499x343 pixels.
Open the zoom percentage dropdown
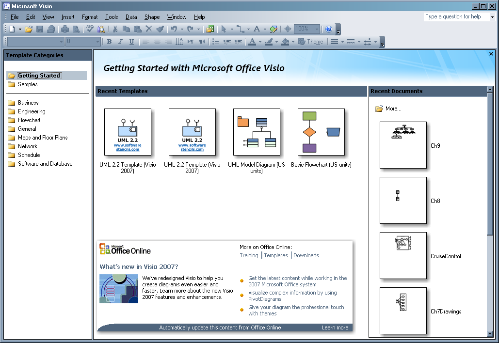click(317, 29)
